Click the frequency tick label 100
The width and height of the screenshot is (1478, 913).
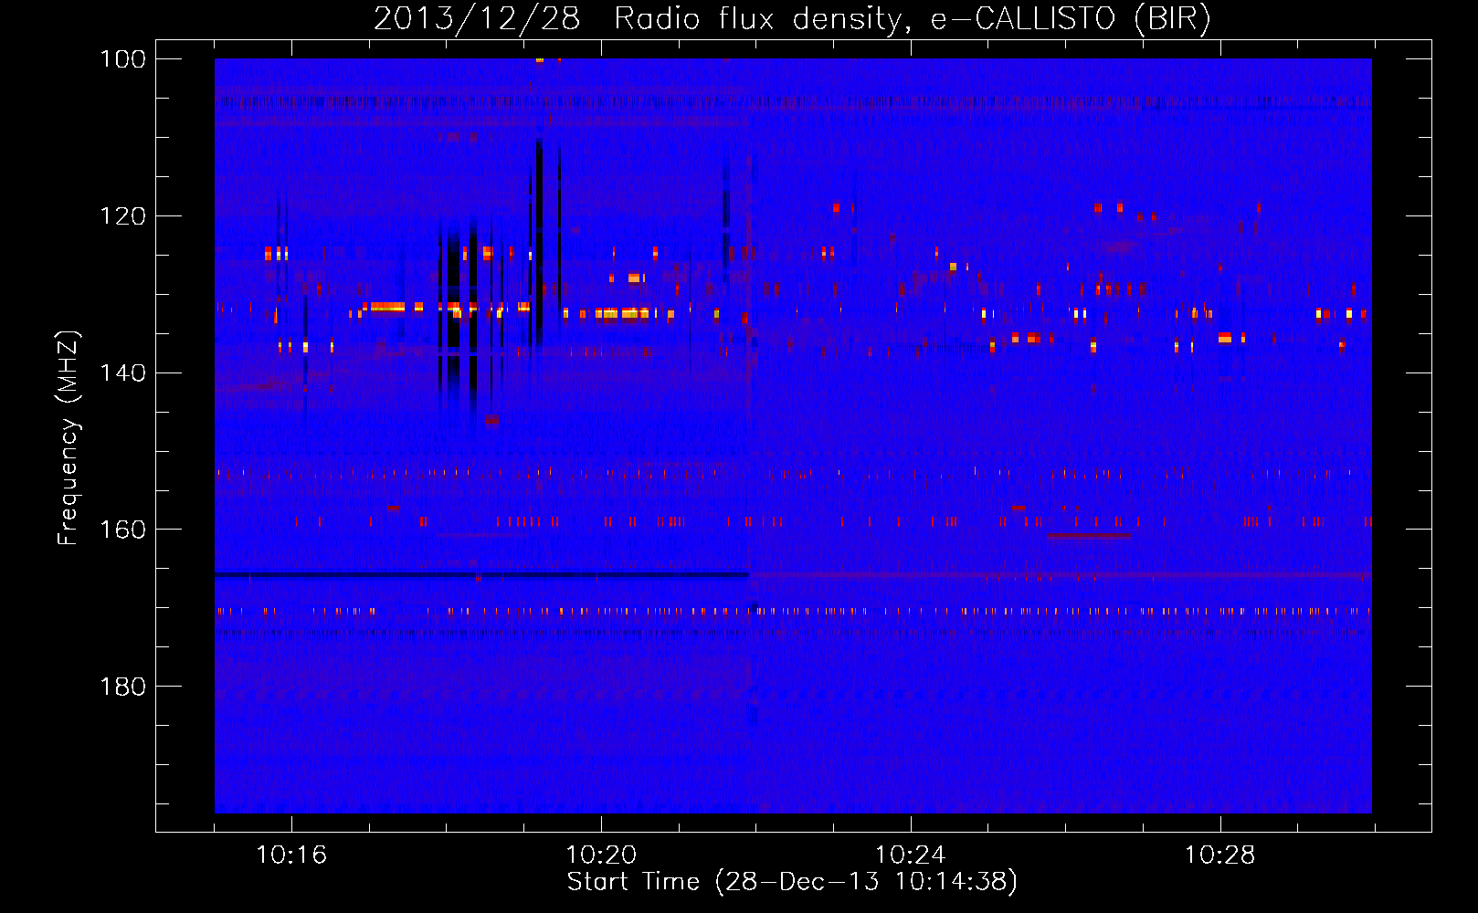[123, 59]
